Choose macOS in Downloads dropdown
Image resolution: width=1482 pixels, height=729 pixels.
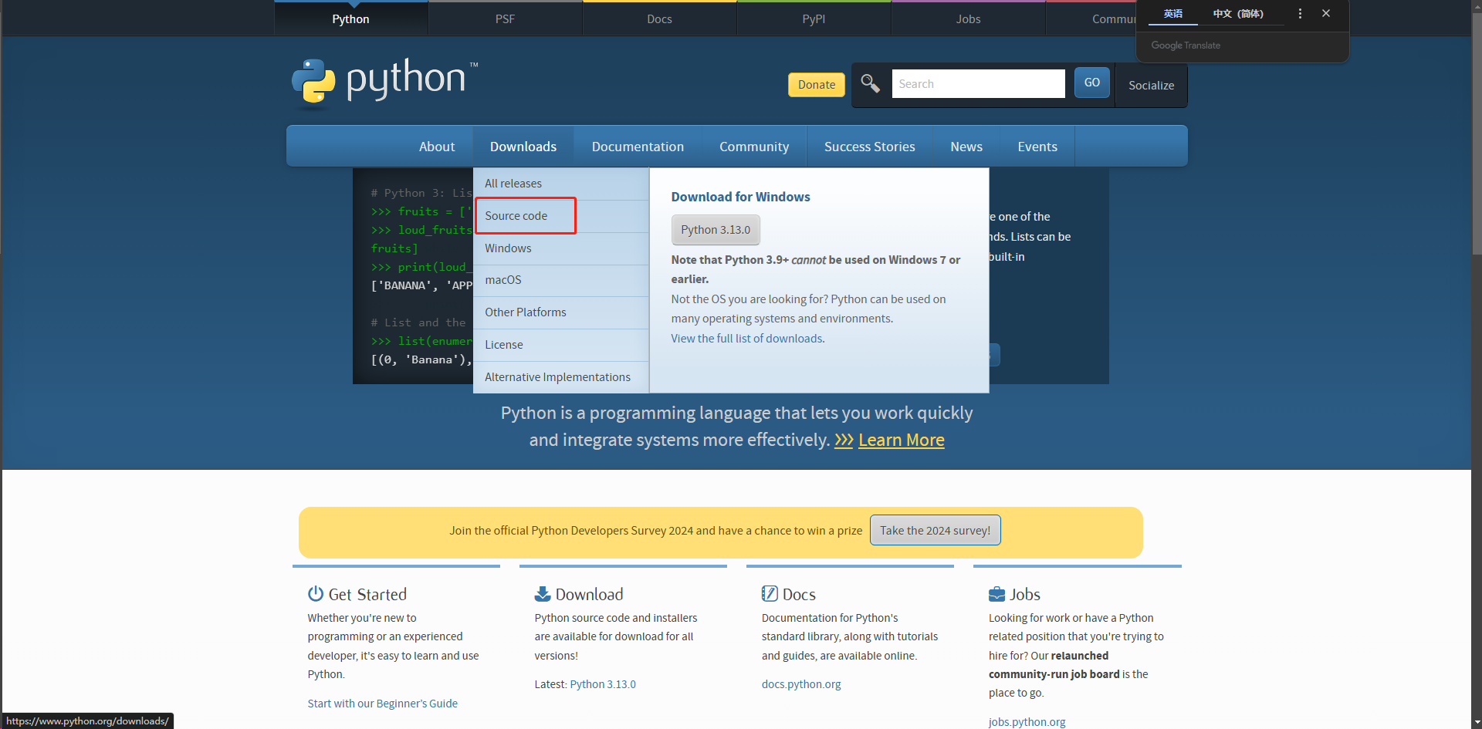click(x=560, y=280)
